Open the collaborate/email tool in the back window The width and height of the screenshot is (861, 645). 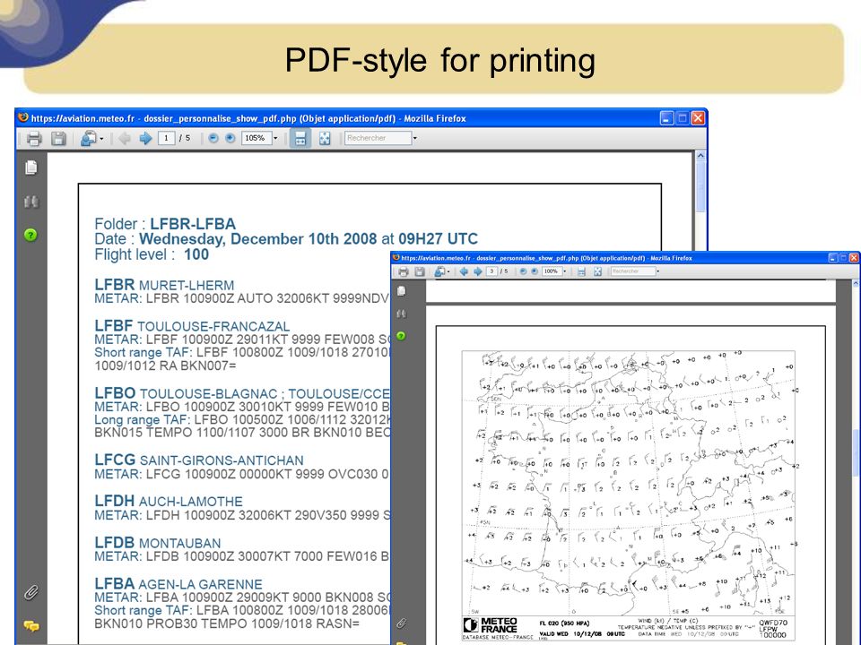[x=88, y=139]
